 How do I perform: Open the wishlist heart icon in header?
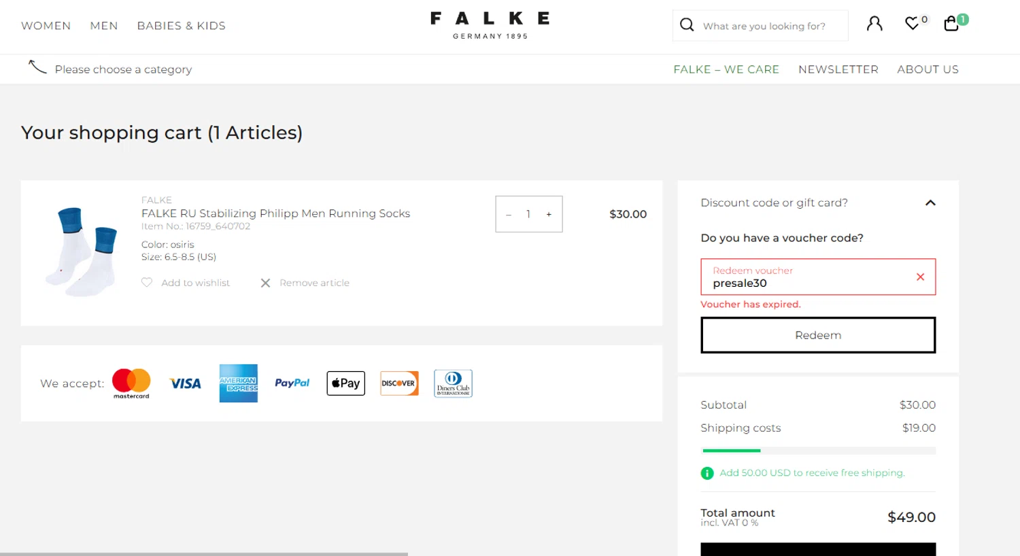click(x=912, y=24)
